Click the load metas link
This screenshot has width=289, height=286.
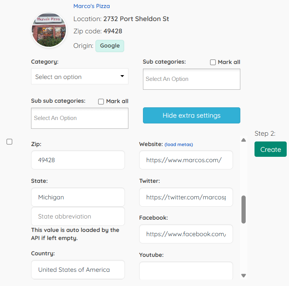tap(179, 145)
